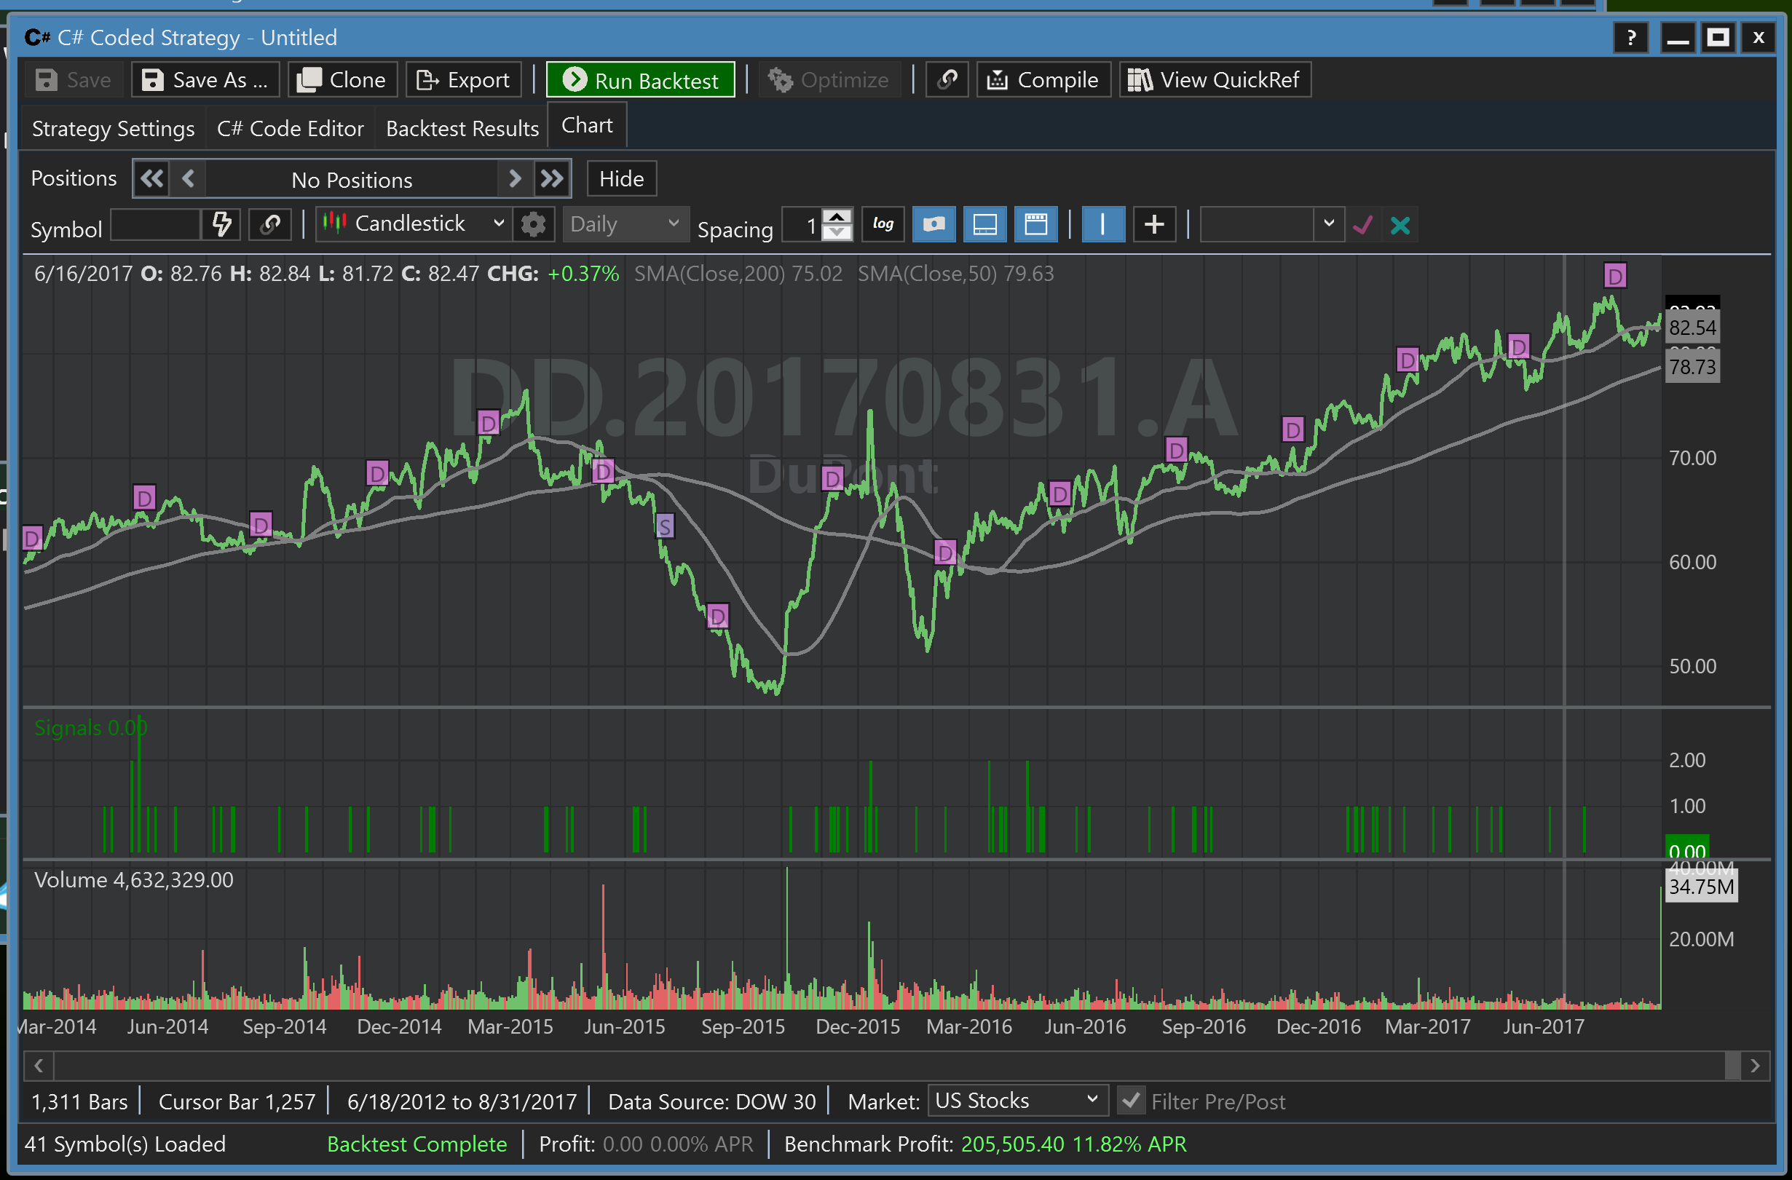
Task: Click SMA(Close,50) 79.63 legend text
Action: tap(955, 273)
